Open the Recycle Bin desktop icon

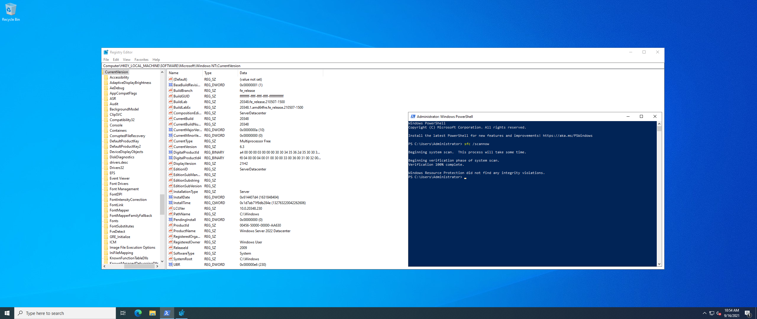(11, 12)
